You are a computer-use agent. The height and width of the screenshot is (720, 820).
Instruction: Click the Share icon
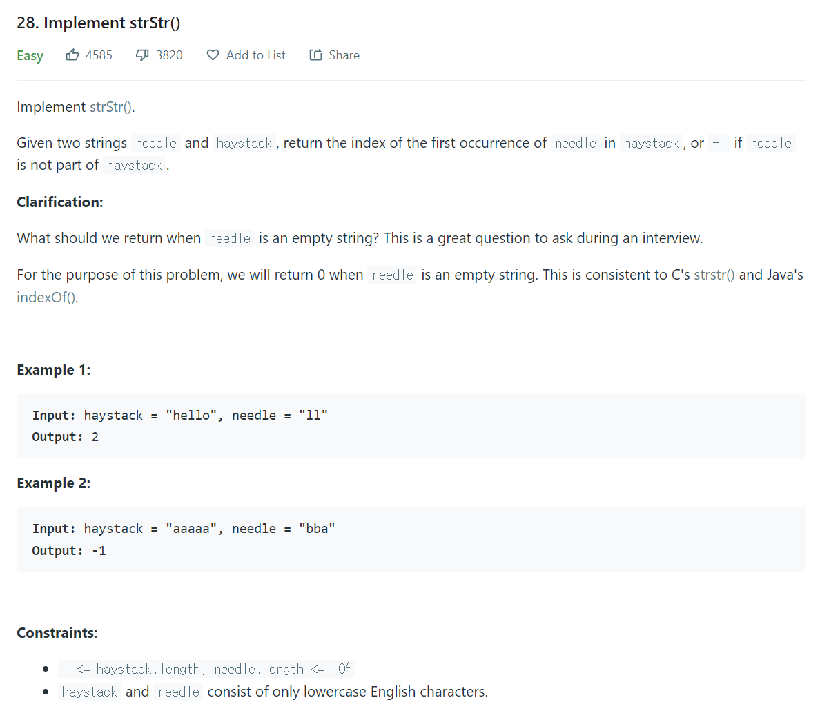[315, 55]
